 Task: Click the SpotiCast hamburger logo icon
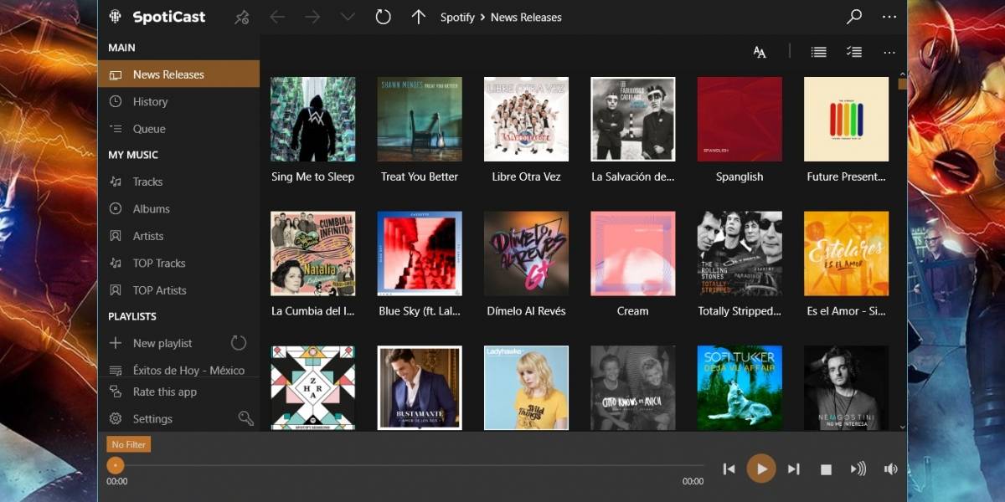click(116, 17)
